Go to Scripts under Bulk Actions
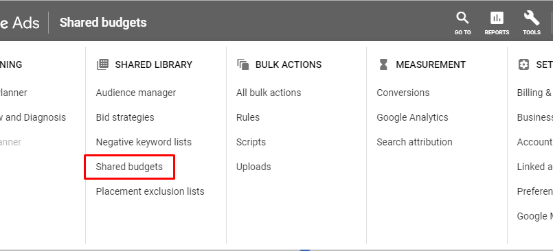The height and width of the screenshot is (251, 553). pyautogui.click(x=251, y=142)
